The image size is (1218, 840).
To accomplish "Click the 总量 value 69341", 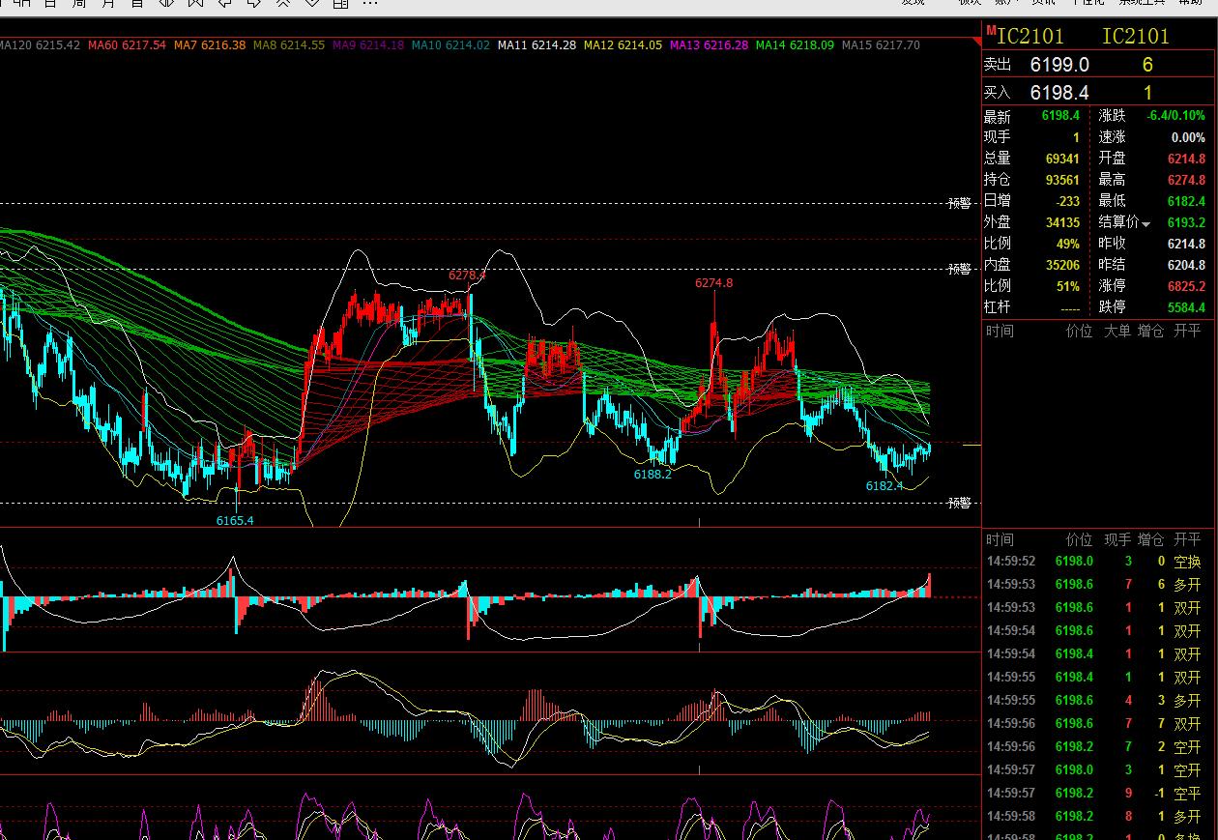I will (1062, 159).
